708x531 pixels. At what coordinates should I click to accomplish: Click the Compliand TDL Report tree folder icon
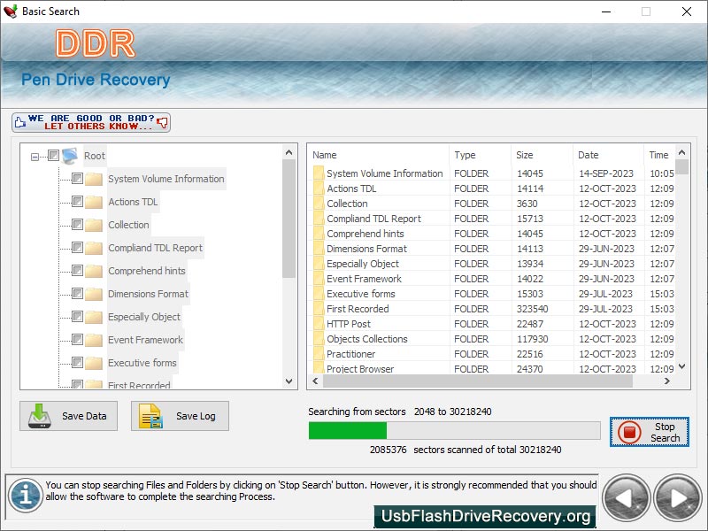point(94,248)
